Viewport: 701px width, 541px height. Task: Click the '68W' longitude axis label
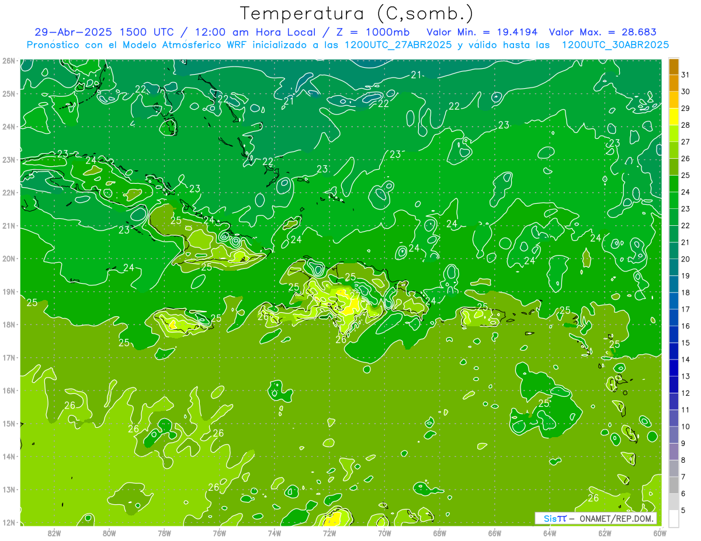tap(439, 533)
